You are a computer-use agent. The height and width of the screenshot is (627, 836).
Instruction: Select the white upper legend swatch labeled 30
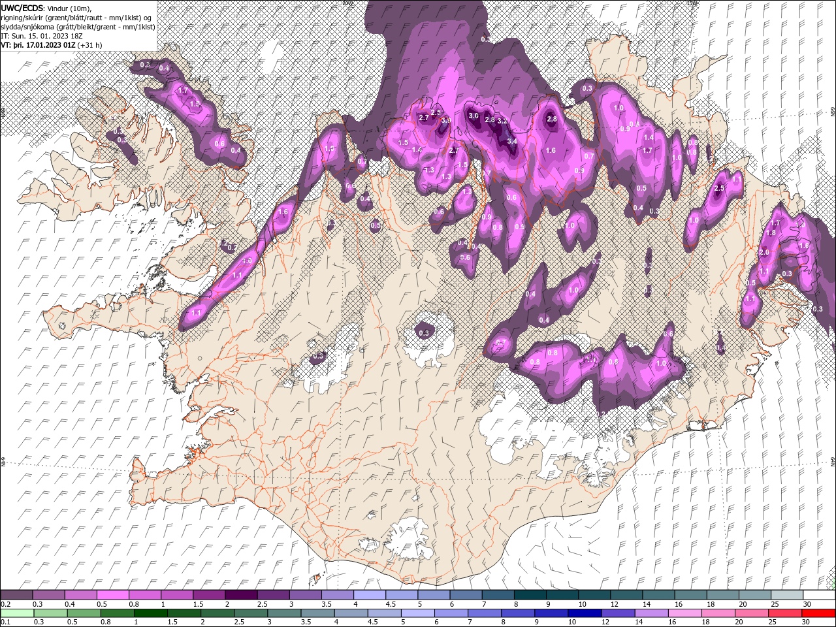pos(818,595)
